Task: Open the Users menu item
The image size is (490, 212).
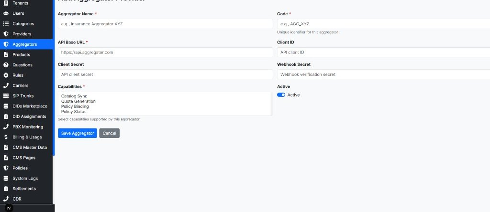Action: (26, 13)
